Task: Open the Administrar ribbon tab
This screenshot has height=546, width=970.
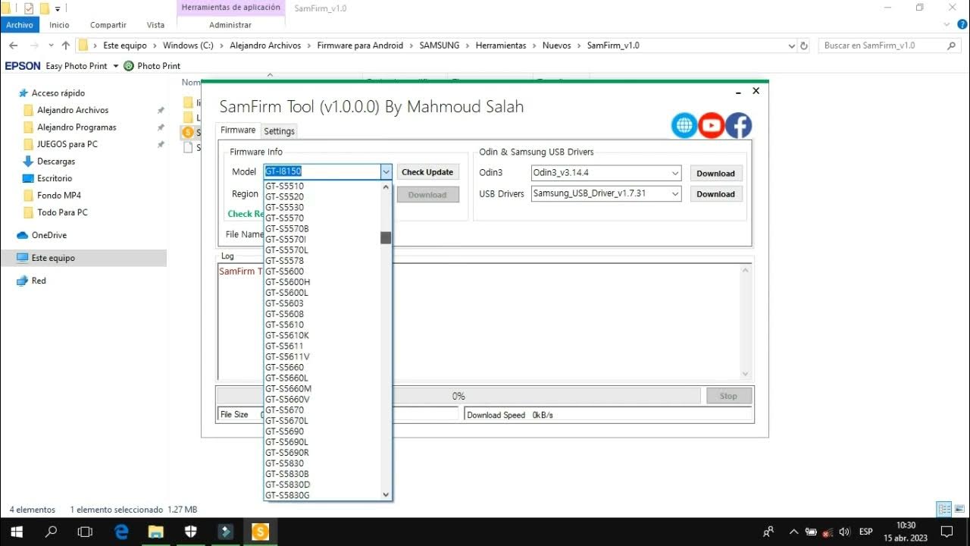Action: tap(230, 25)
